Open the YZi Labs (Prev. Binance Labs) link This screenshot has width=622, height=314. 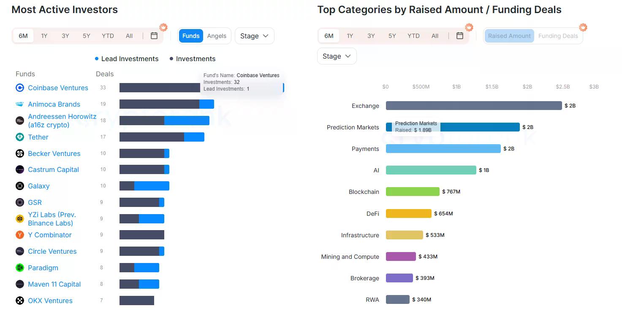click(52, 219)
